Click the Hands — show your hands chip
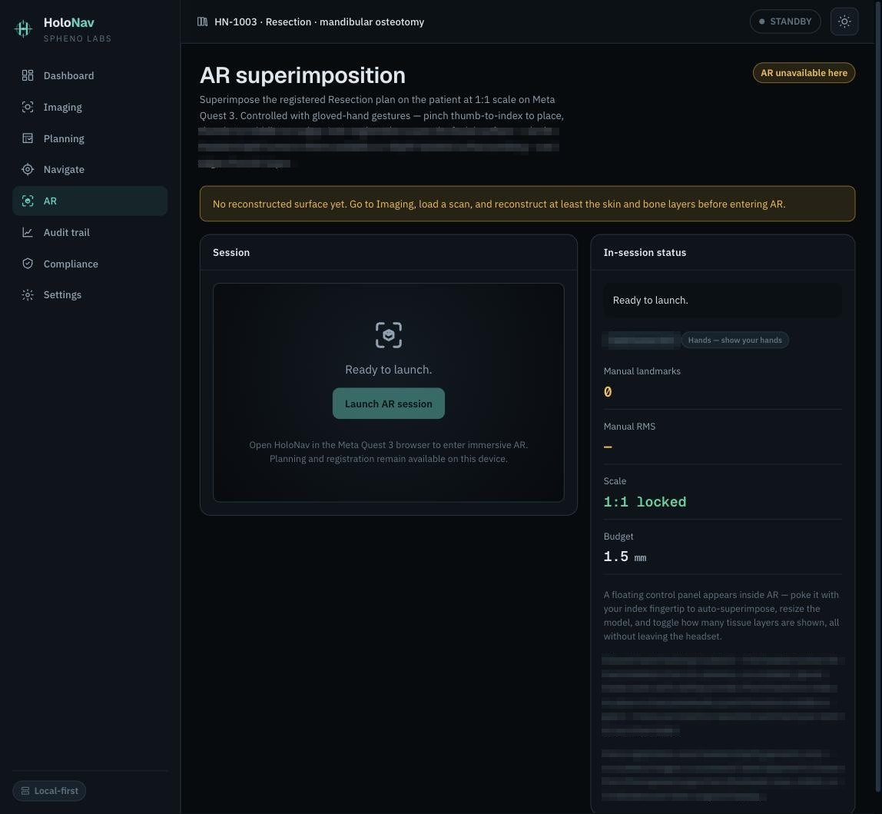The image size is (882, 814). click(x=734, y=340)
